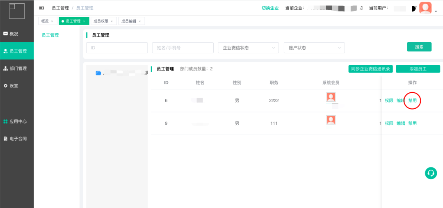
Task: Click 权限 for employee ID 9
Action: coord(389,123)
